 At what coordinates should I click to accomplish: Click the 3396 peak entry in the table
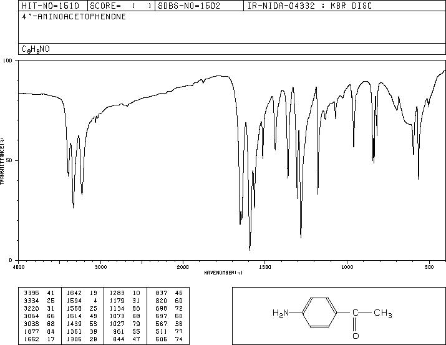(x=39, y=293)
